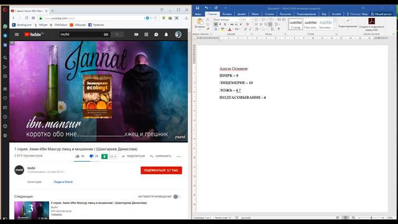
Task: Dislike the video with thumbs down
Action: tap(91, 156)
